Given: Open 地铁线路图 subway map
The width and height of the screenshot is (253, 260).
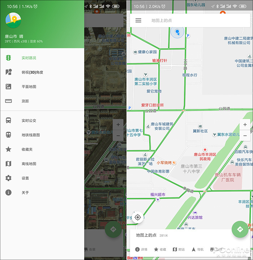Looking at the screenshot, I should point(31,135).
